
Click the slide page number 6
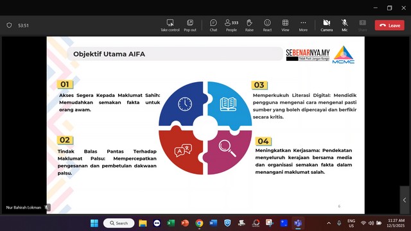[339, 207]
